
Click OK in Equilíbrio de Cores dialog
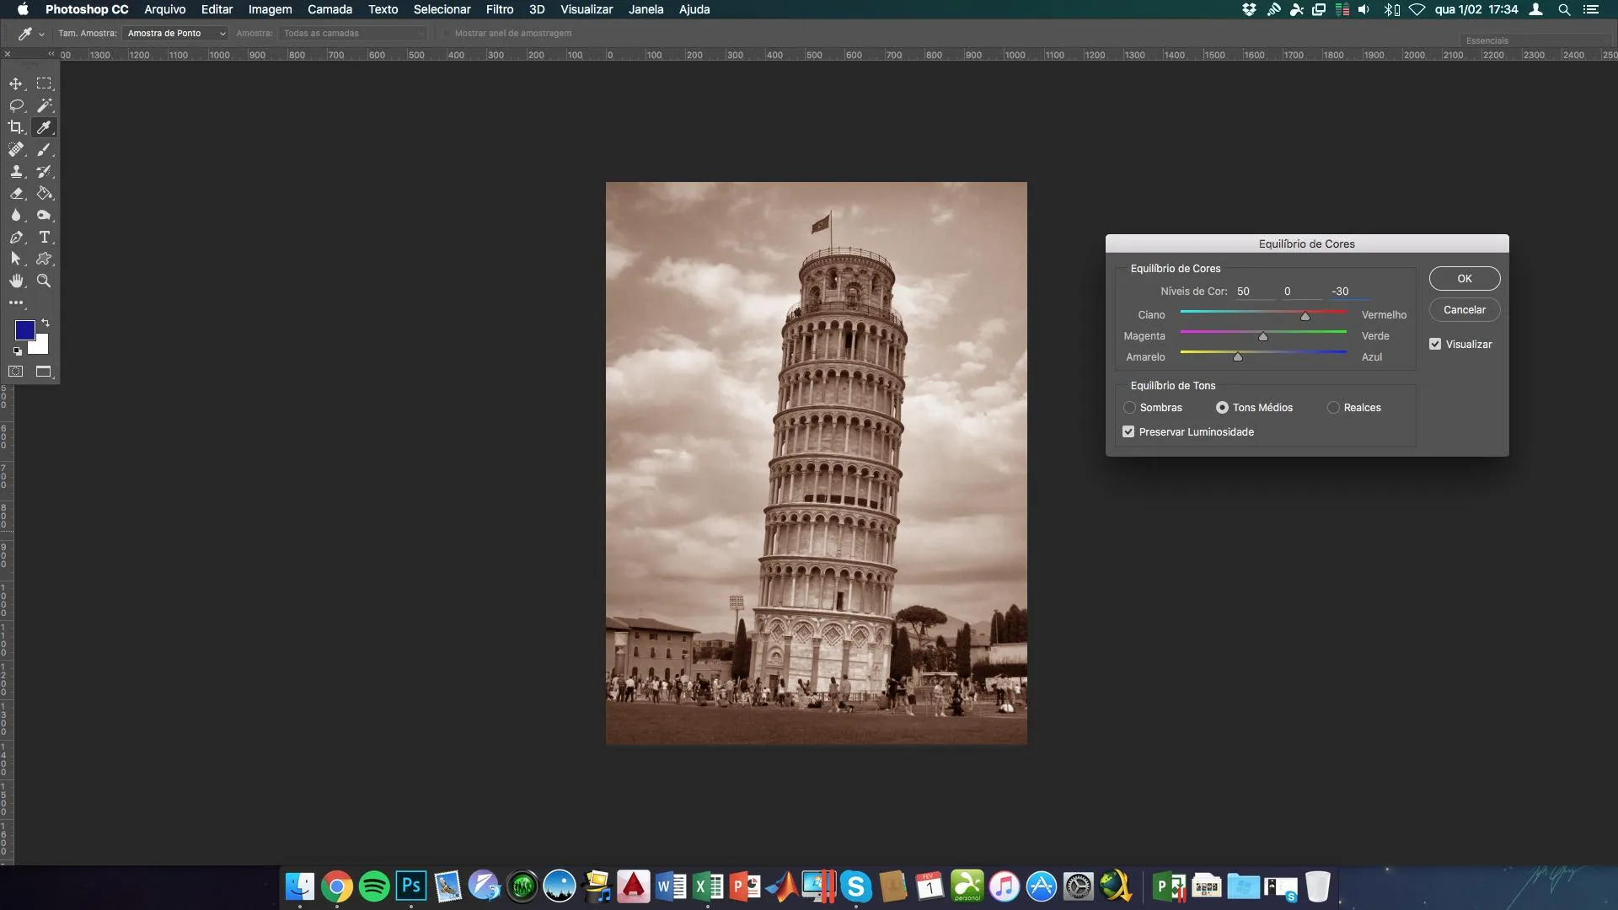1464,279
